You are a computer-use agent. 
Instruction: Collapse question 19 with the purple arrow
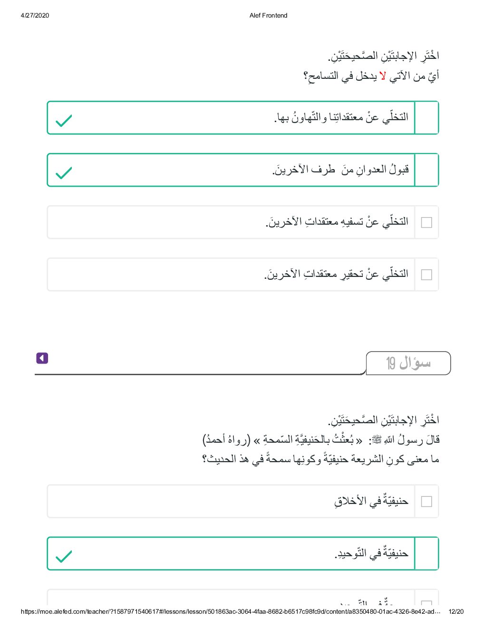(42, 358)
